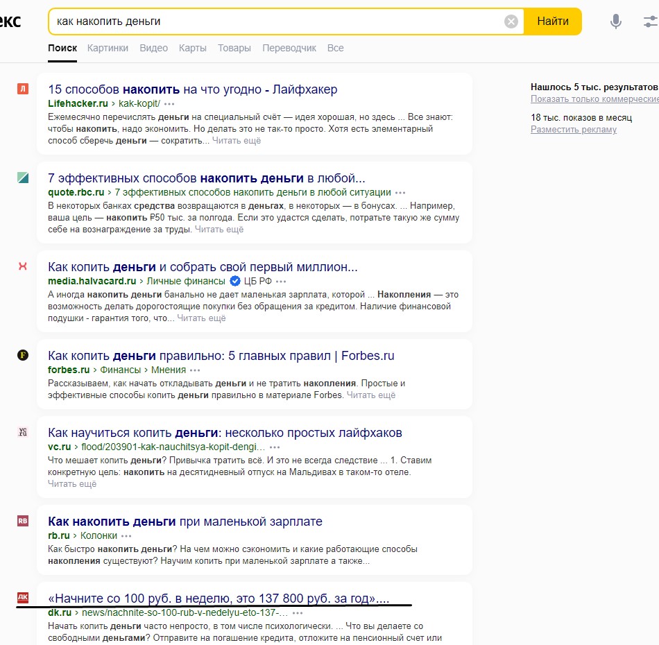Click 'Показать только коммерческие' link
This screenshot has width=659, height=645.
(594, 98)
